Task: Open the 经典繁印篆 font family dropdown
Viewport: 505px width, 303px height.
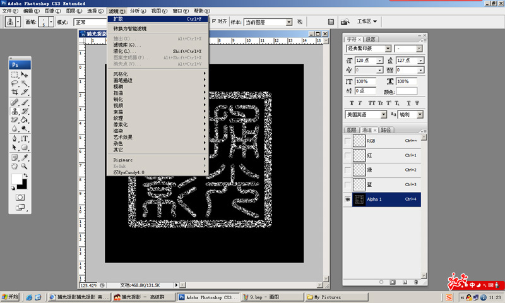Action: (x=387, y=49)
